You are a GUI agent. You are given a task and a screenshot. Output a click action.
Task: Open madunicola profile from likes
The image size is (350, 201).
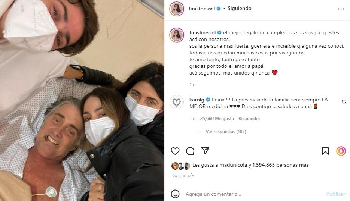(233, 165)
